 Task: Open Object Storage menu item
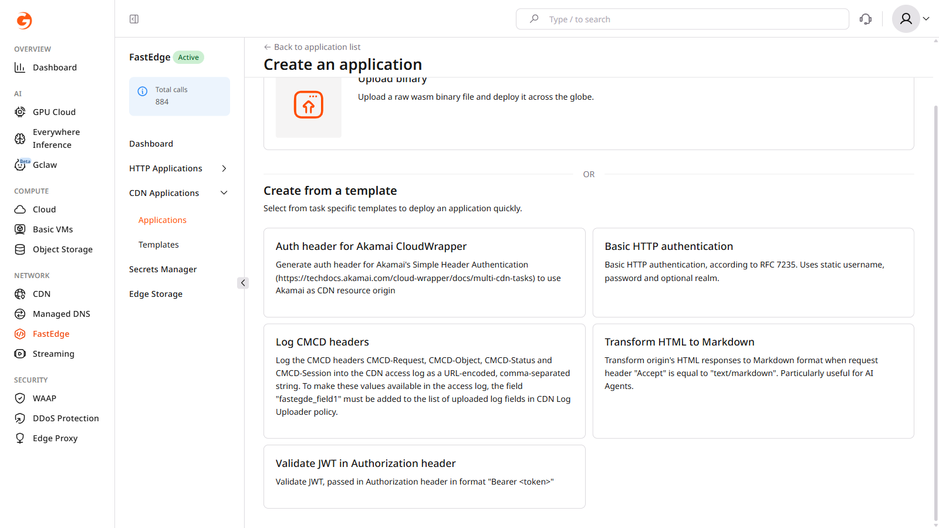[63, 249]
